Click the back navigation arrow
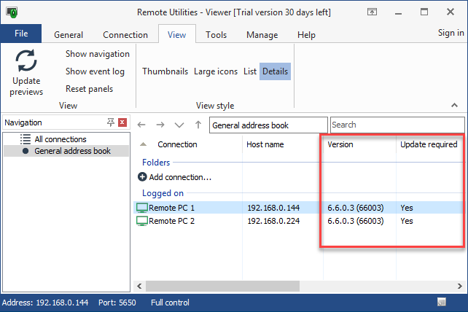The width and height of the screenshot is (468, 312). [142, 125]
